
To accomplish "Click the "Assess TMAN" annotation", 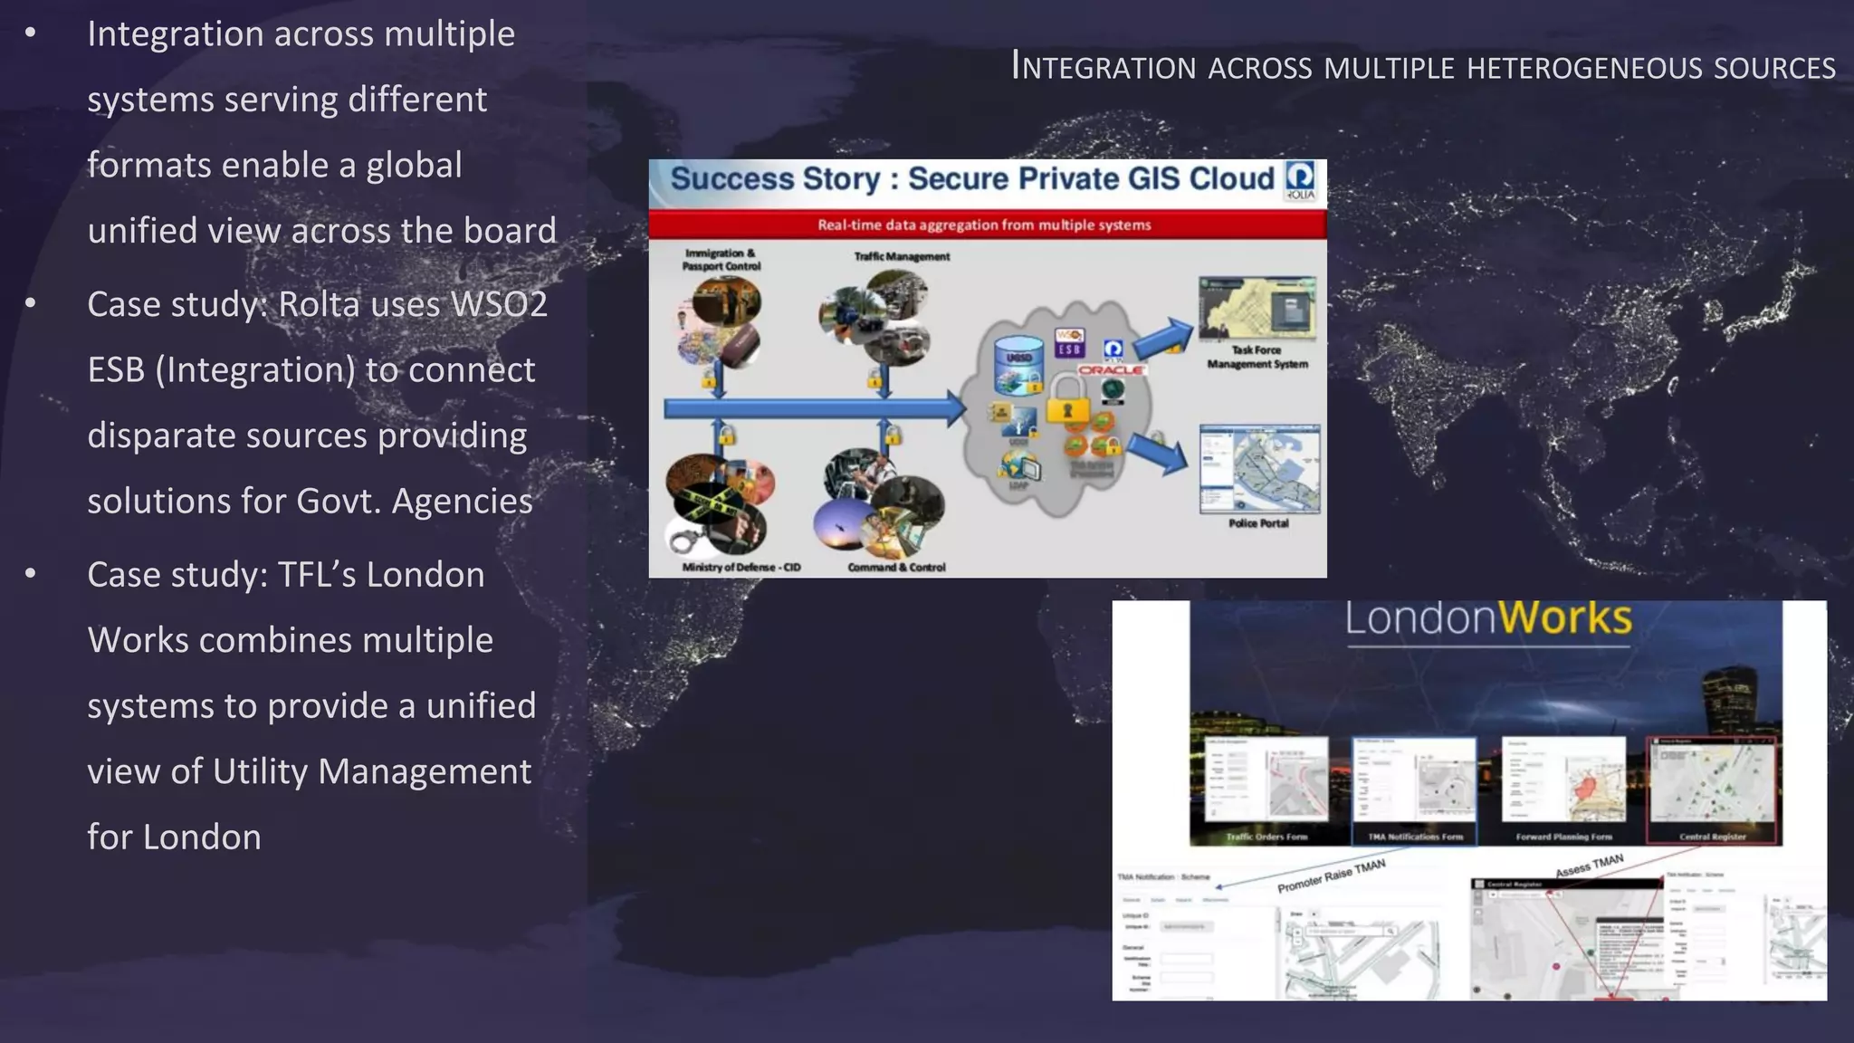I will tap(1590, 865).
